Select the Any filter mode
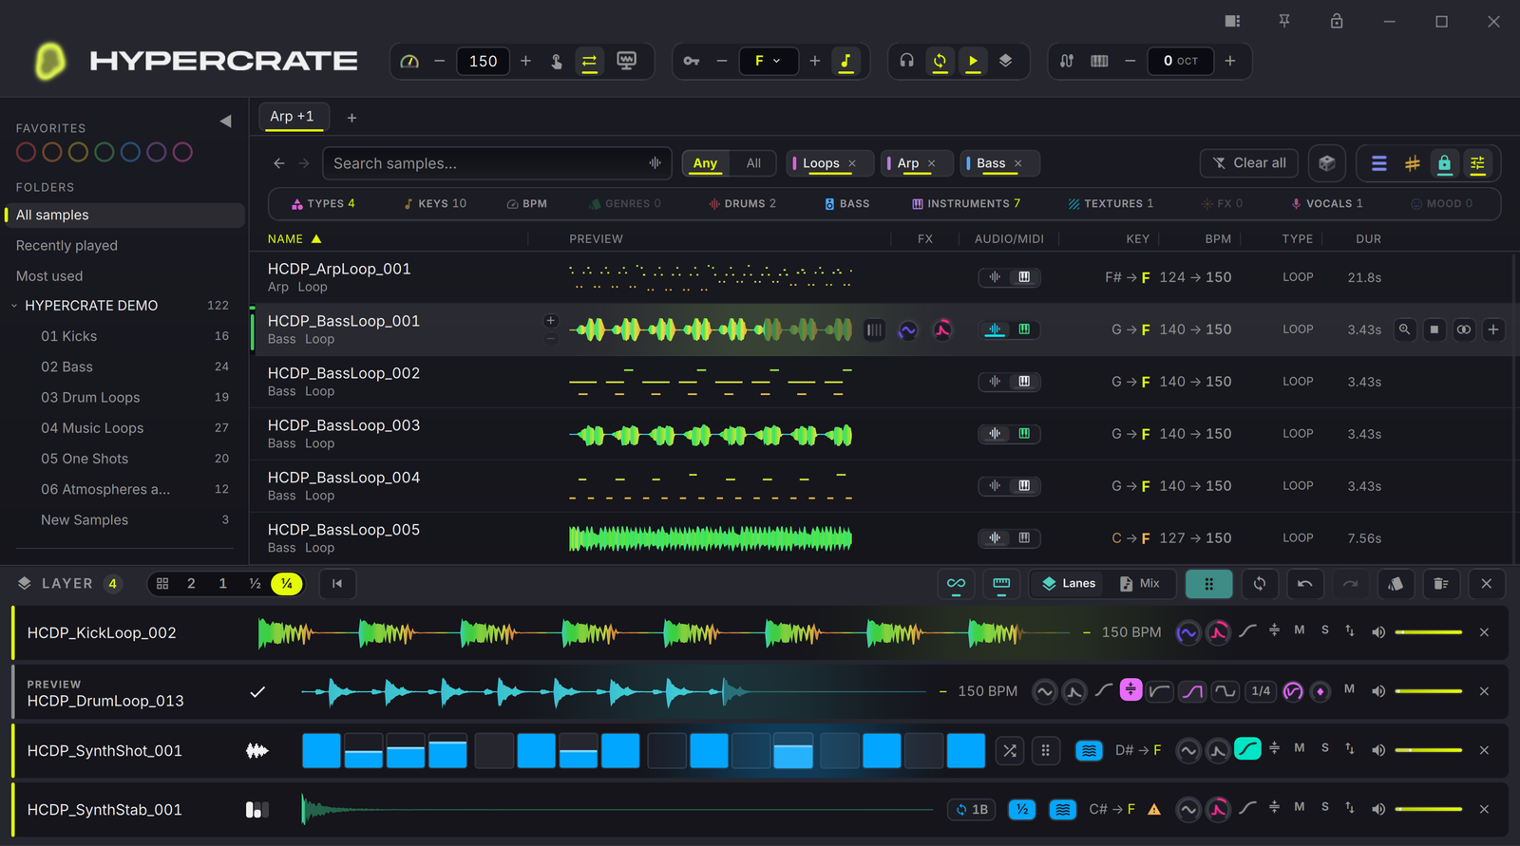Viewport: 1520px width, 846px height. pyautogui.click(x=705, y=163)
